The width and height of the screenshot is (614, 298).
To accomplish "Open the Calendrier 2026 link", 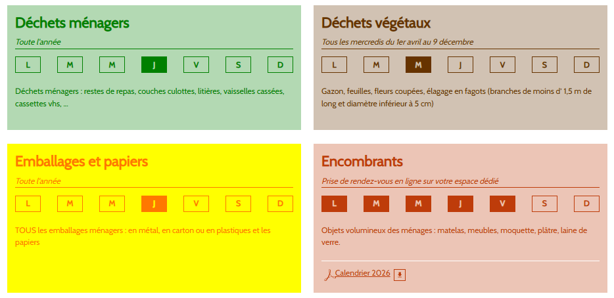I will tap(362, 273).
